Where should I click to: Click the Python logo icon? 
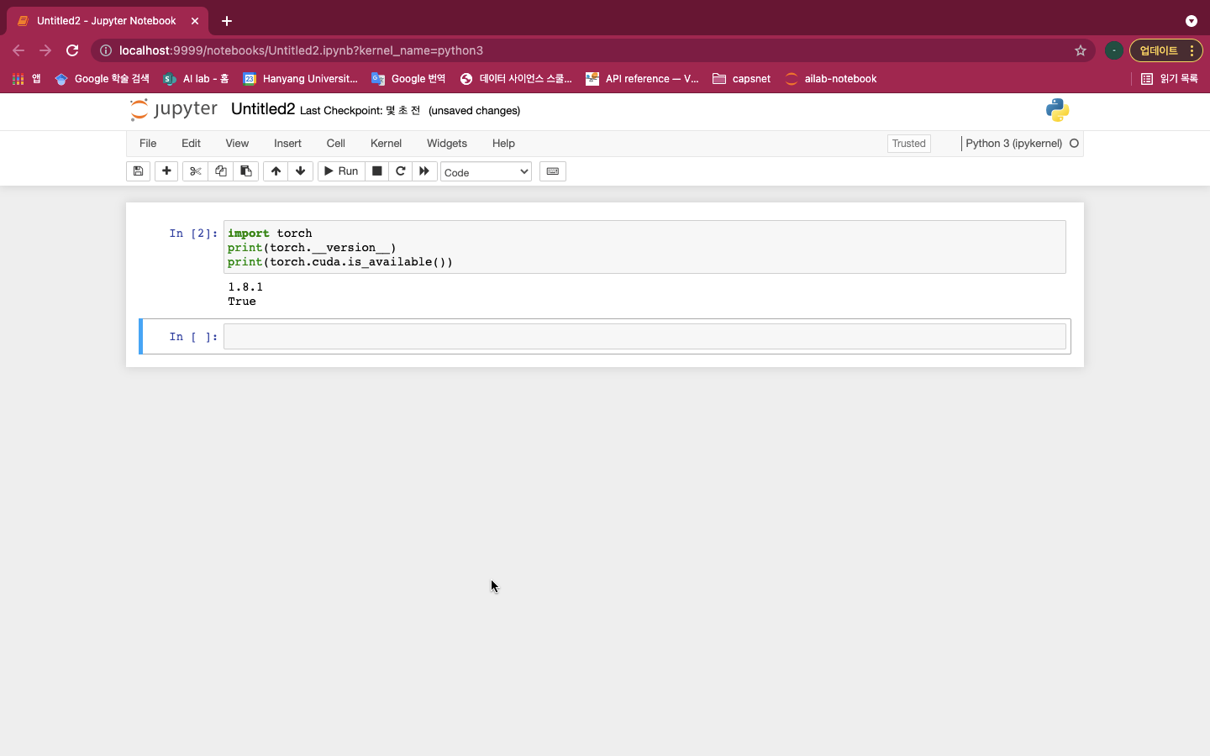click(1058, 110)
